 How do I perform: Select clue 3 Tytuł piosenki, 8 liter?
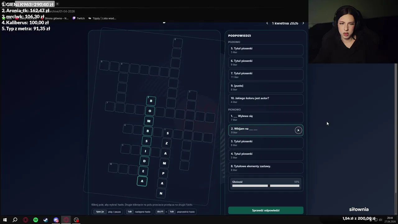pos(266,143)
